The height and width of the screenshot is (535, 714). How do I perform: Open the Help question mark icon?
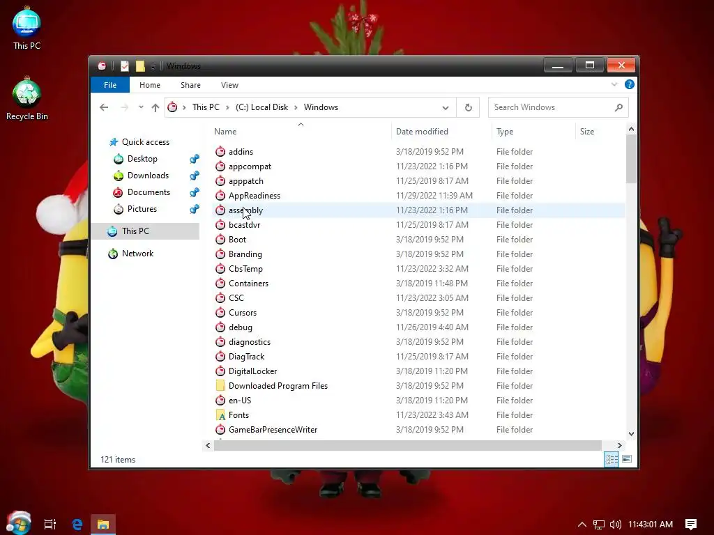tap(630, 84)
